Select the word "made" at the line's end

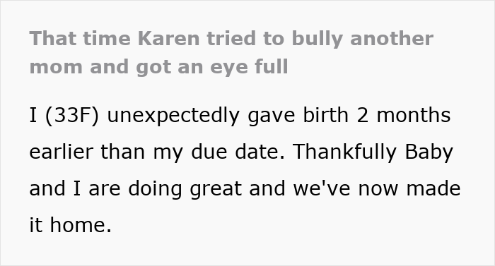point(433,188)
